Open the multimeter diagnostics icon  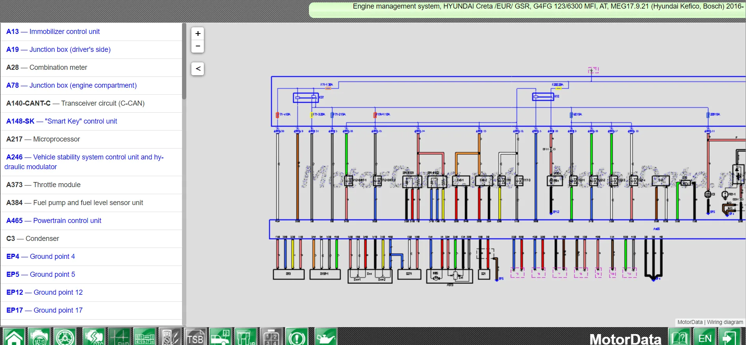170,336
